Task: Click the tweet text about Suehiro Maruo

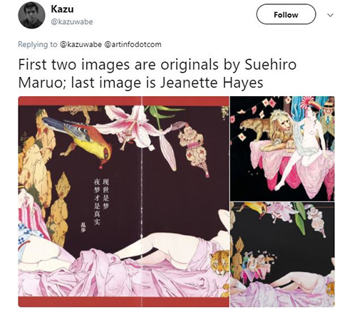Action: pyautogui.click(x=157, y=73)
